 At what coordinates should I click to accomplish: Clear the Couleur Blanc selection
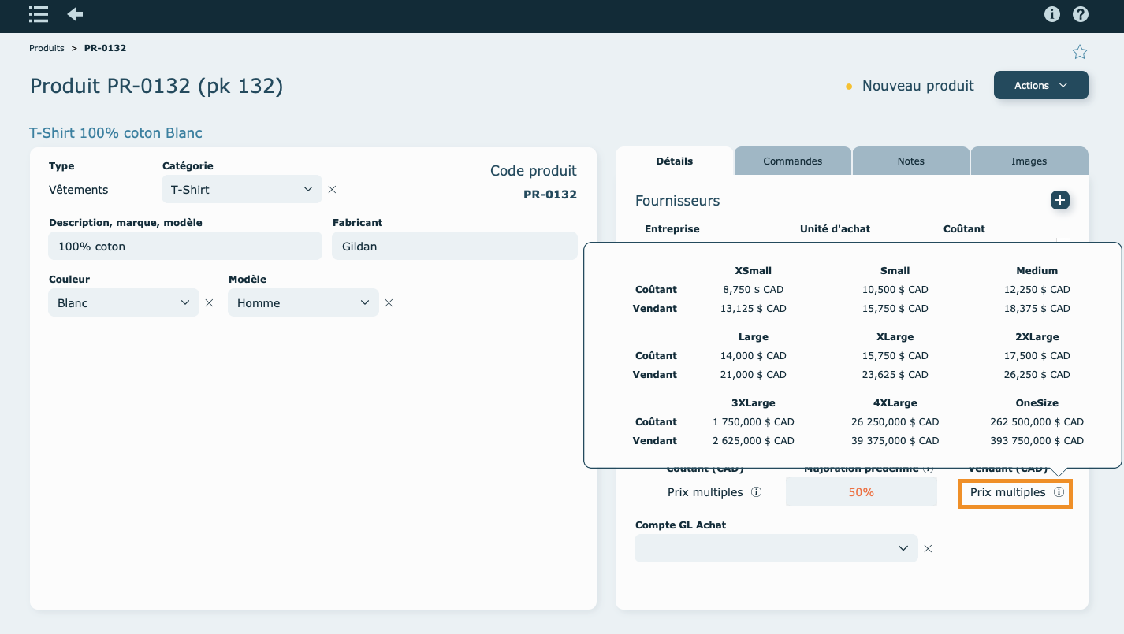pyautogui.click(x=209, y=303)
